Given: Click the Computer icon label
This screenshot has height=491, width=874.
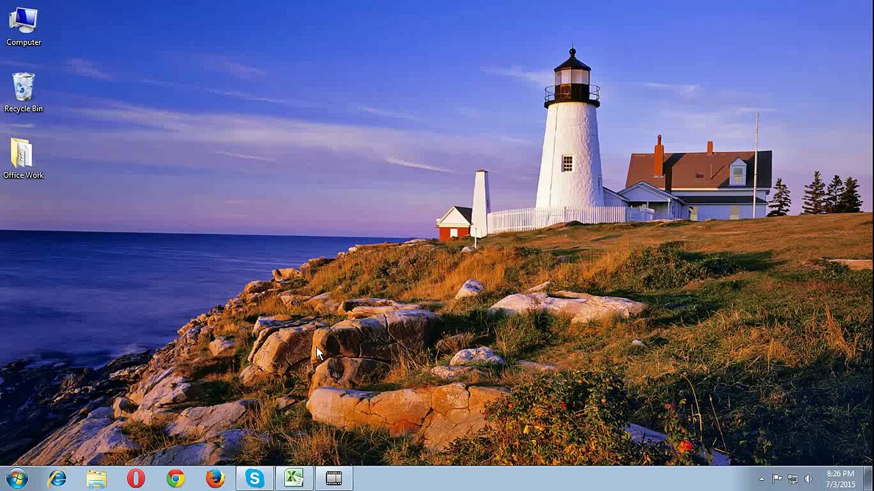Looking at the screenshot, I should point(24,42).
